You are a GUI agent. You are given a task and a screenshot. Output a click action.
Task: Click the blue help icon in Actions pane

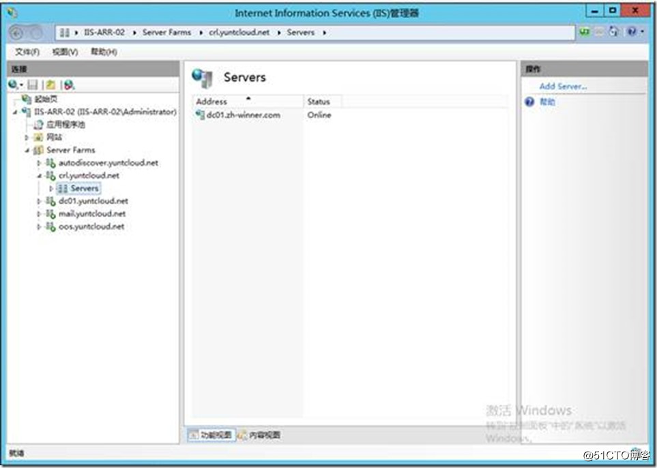pyautogui.click(x=529, y=102)
